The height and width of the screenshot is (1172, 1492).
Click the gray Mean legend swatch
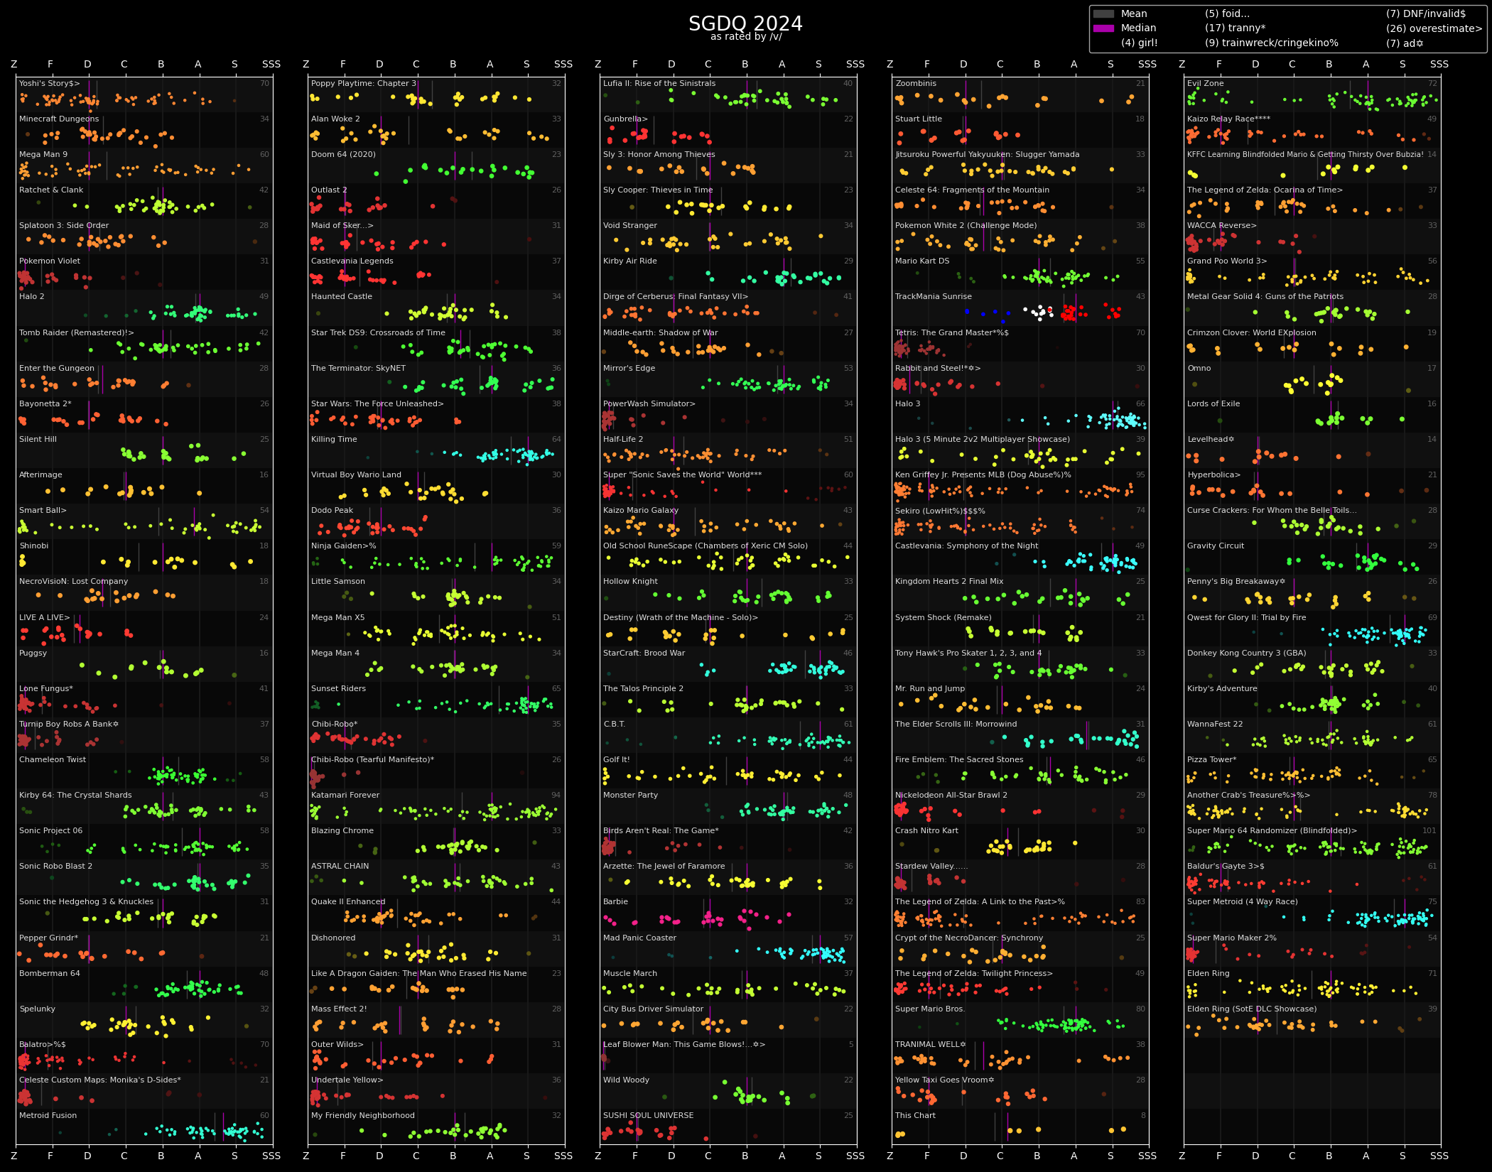(x=1103, y=13)
